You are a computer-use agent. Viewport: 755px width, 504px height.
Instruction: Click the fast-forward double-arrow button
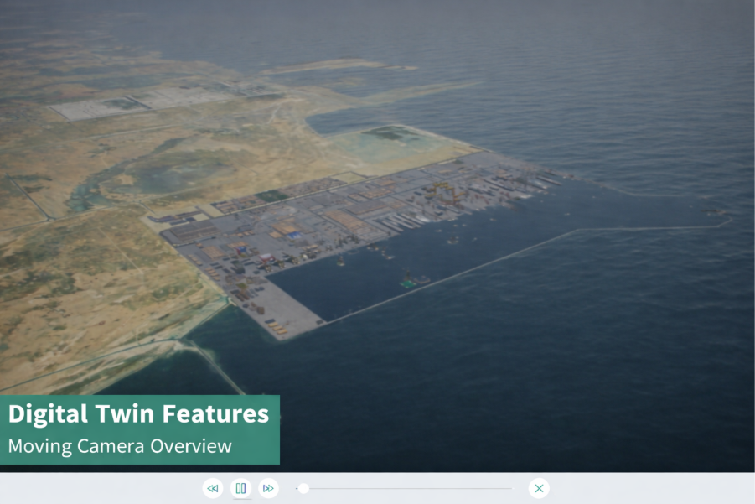(x=268, y=488)
